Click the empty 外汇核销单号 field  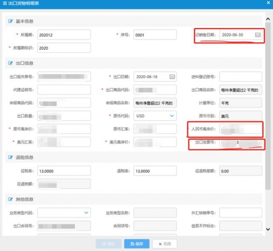tap(241, 213)
